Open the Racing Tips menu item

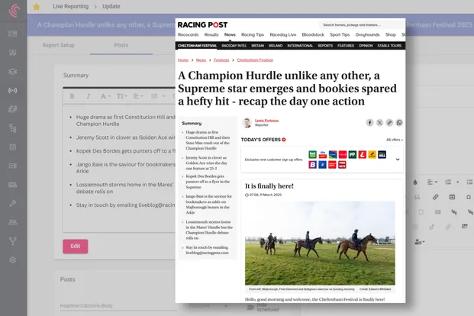253,34
